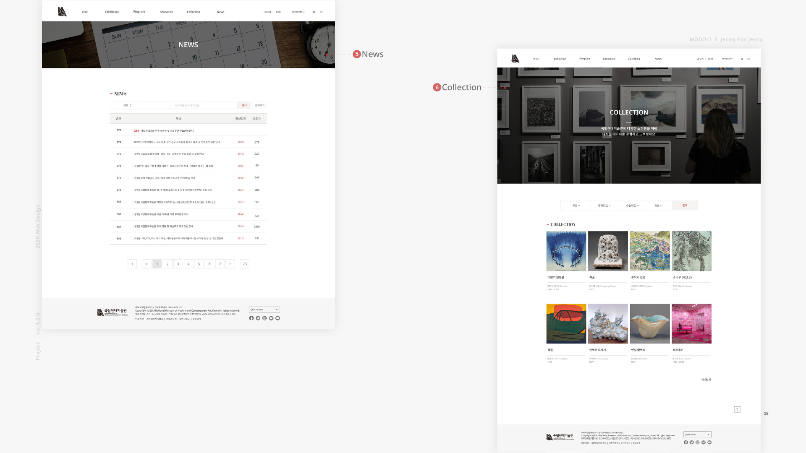Click the 전체보기 button beside the News search
The image size is (806, 453).
click(x=260, y=105)
